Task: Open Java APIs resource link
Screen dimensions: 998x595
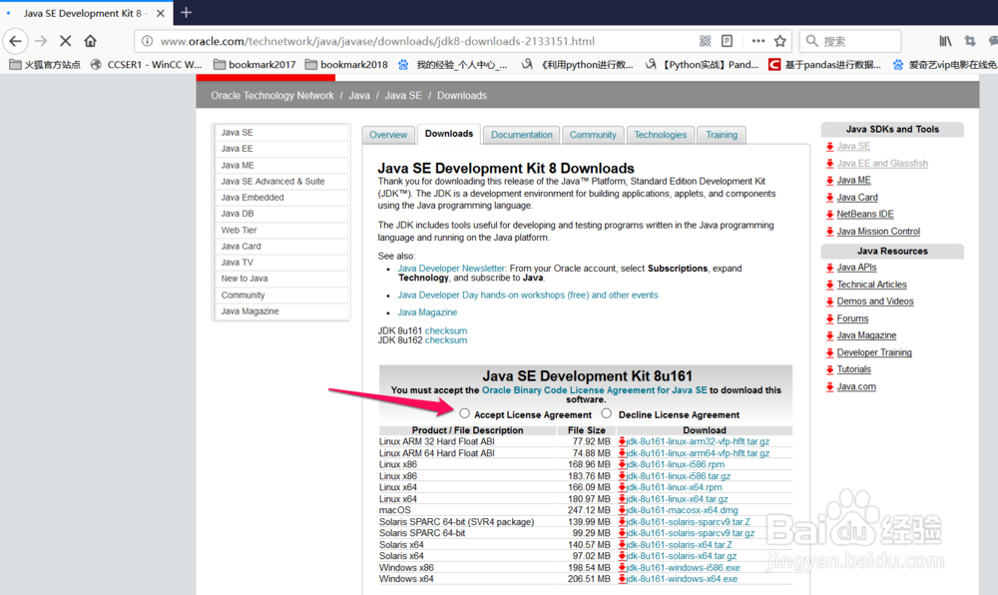Action: pyautogui.click(x=856, y=268)
